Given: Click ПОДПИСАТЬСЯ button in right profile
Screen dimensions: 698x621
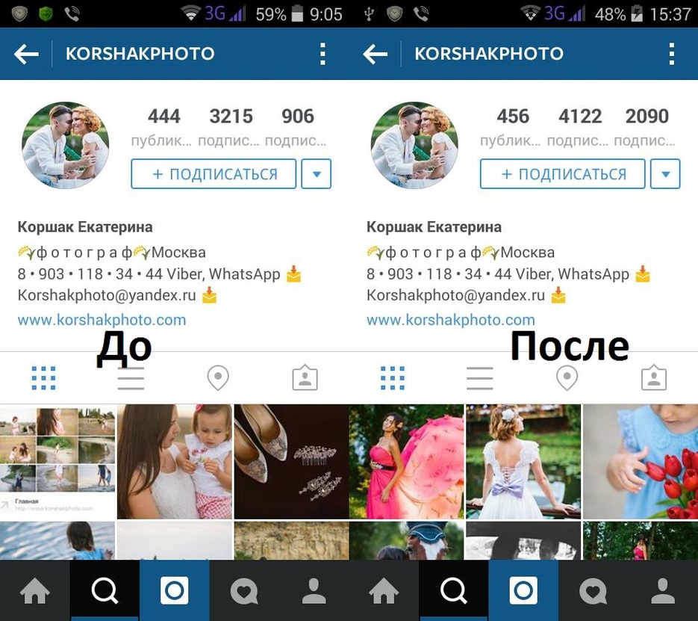Looking at the screenshot, I should click(563, 173).
